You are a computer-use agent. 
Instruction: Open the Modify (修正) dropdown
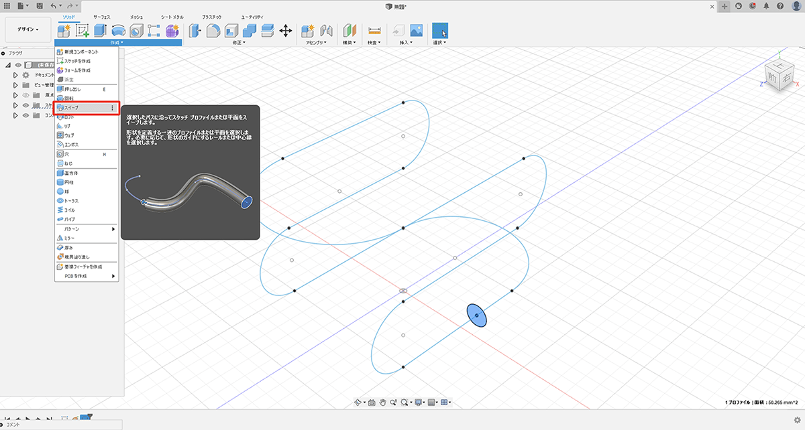[238, 42]
